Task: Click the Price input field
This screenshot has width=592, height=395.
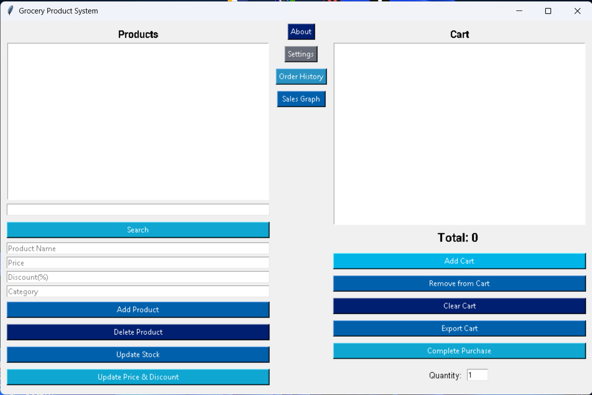Action: click(x=138, y=263)
